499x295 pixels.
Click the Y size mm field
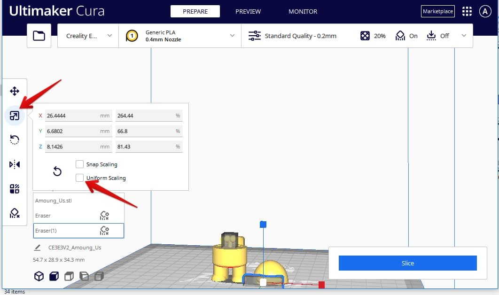[x=78, y=131]
